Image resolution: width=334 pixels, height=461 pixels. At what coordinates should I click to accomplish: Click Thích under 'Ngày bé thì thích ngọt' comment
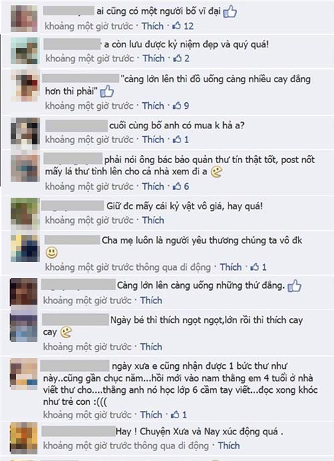[151, 347]
